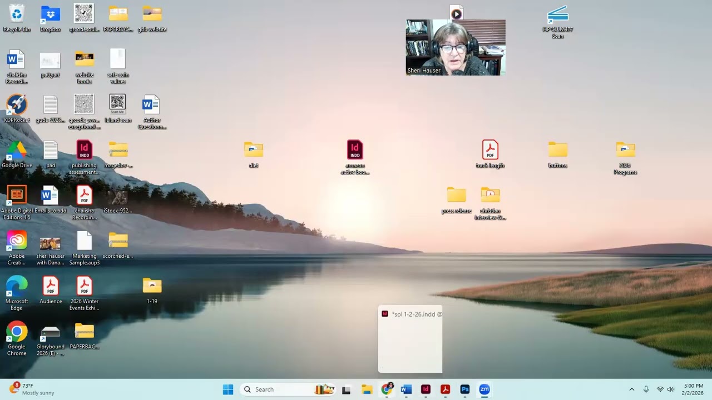The image size is (712, 400).
Task: Open the website books folder
Action: coord(84,67)
